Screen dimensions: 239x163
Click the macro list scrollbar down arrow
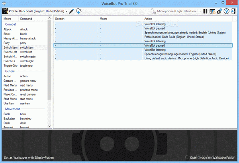tap(49, 126)
